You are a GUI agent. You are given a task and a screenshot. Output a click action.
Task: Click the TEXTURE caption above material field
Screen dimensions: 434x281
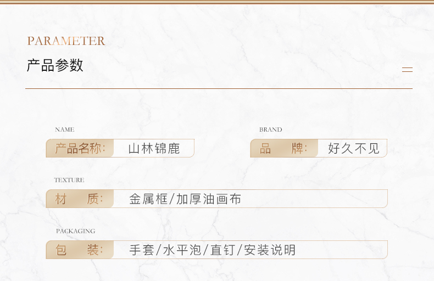tap(69, 180)
